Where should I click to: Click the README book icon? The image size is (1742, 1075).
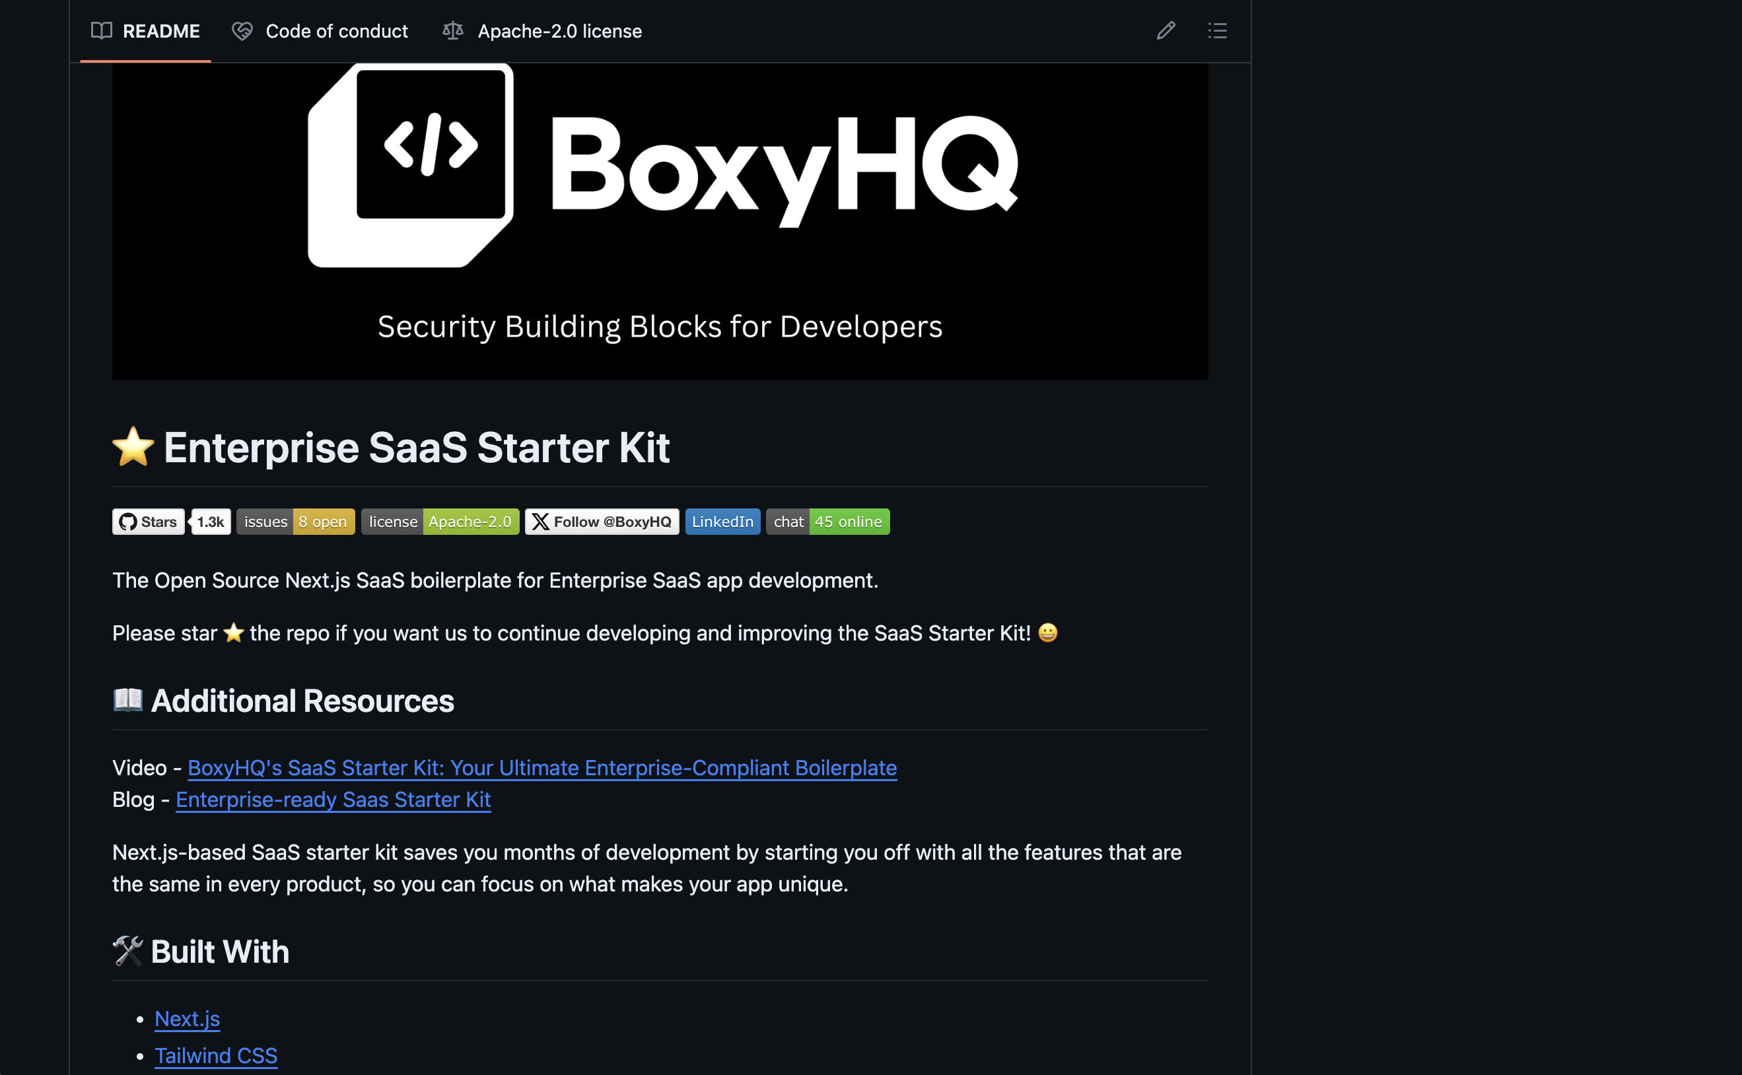tap(102, 30)
